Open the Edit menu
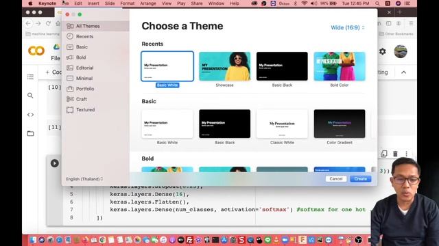This screenshot has height=246, width=439. tap(78, 3)
